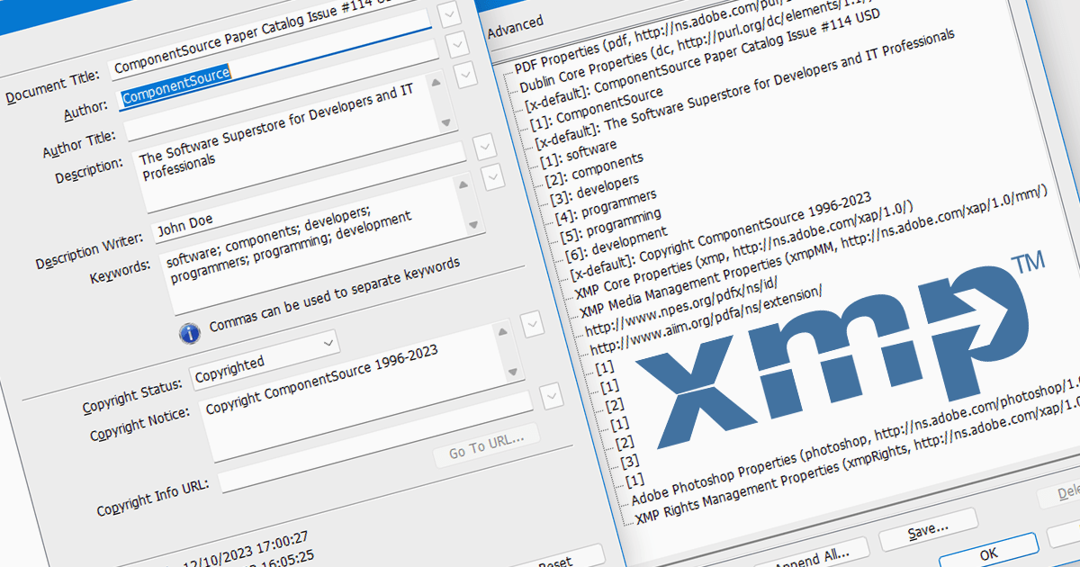The width and height of the screenshot is (1080, 567).
Task: Switch to the Advanced tab
Action: [x=515, y=28]
